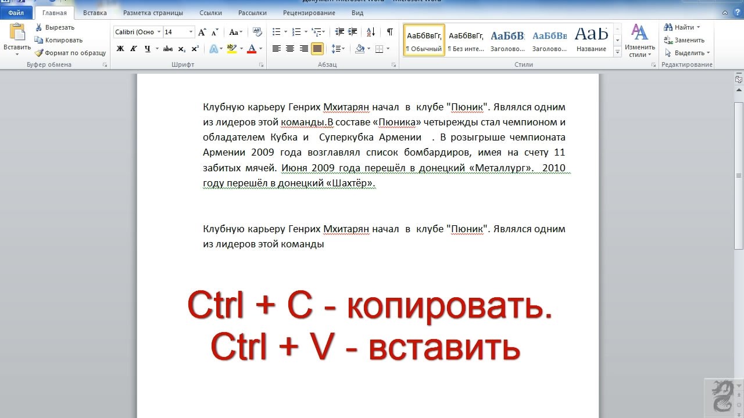Open the Файл tab

pyautogui.click(x=16, y=12)
